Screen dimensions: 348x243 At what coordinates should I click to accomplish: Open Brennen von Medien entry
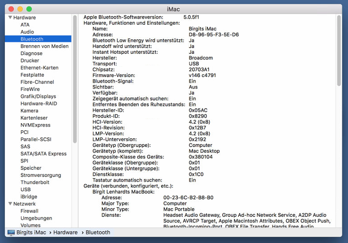pyautogui.click(x=44, y=46)
